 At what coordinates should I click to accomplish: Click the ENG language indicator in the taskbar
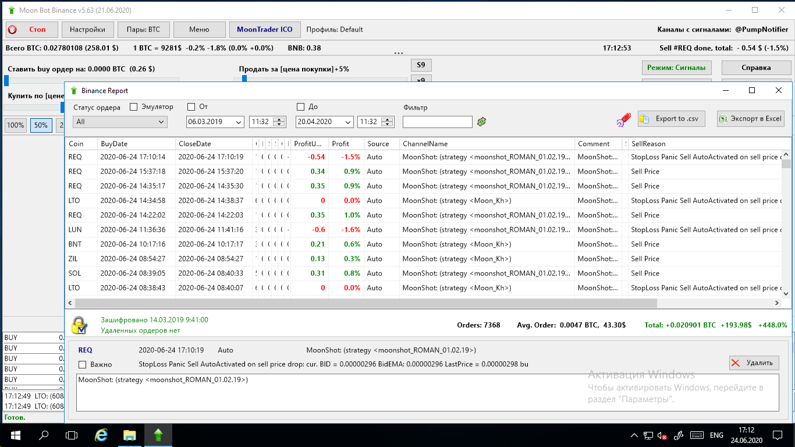(716, 435)
